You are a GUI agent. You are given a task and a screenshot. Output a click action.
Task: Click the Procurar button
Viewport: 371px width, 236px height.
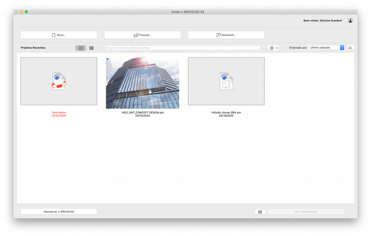[142, 35]
